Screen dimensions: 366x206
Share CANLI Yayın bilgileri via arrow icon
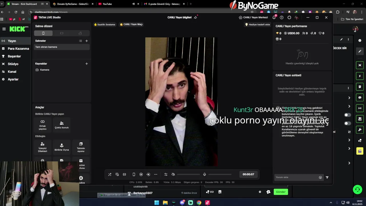tap(196, 17)
